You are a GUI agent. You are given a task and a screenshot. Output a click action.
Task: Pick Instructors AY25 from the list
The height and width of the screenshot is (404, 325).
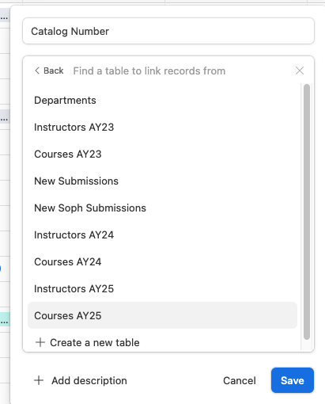click(x=162, y=289)
